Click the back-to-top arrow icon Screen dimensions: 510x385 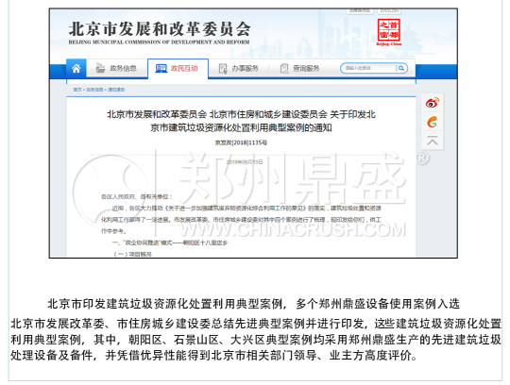tap(433, 142)
